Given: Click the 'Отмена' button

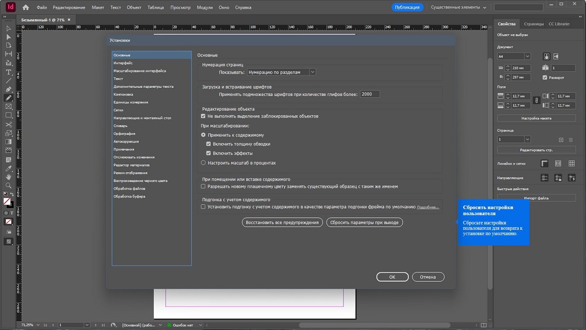Looking at the screenshot, I should pos(428,277).
